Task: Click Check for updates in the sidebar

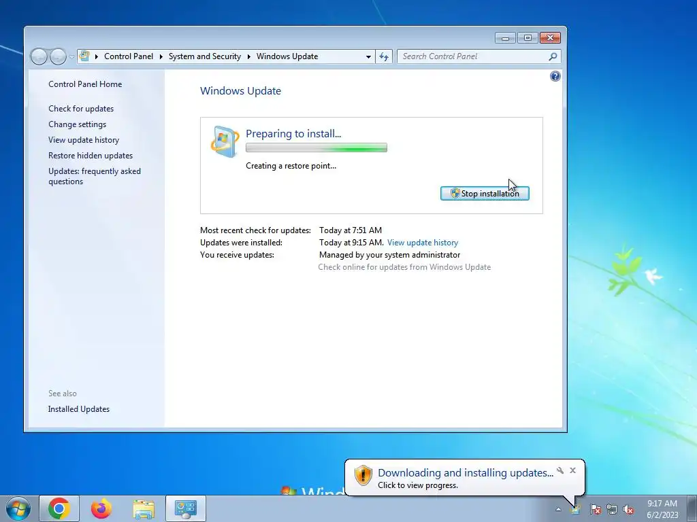Action: coord(81,109)
